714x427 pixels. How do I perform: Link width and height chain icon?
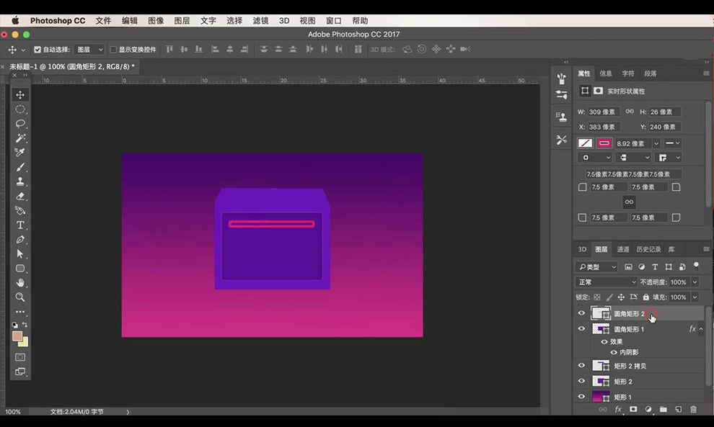[x=630, y=112]
